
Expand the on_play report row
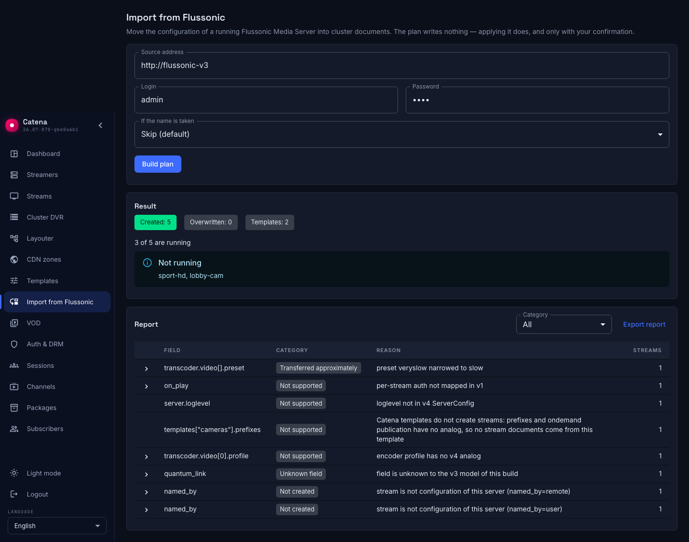tap(146, 386)
